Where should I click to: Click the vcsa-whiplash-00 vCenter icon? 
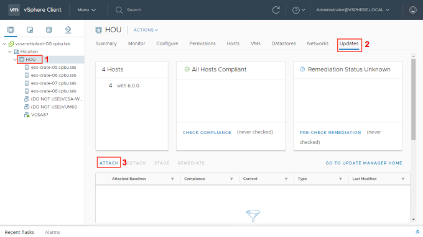click(11, 43)
